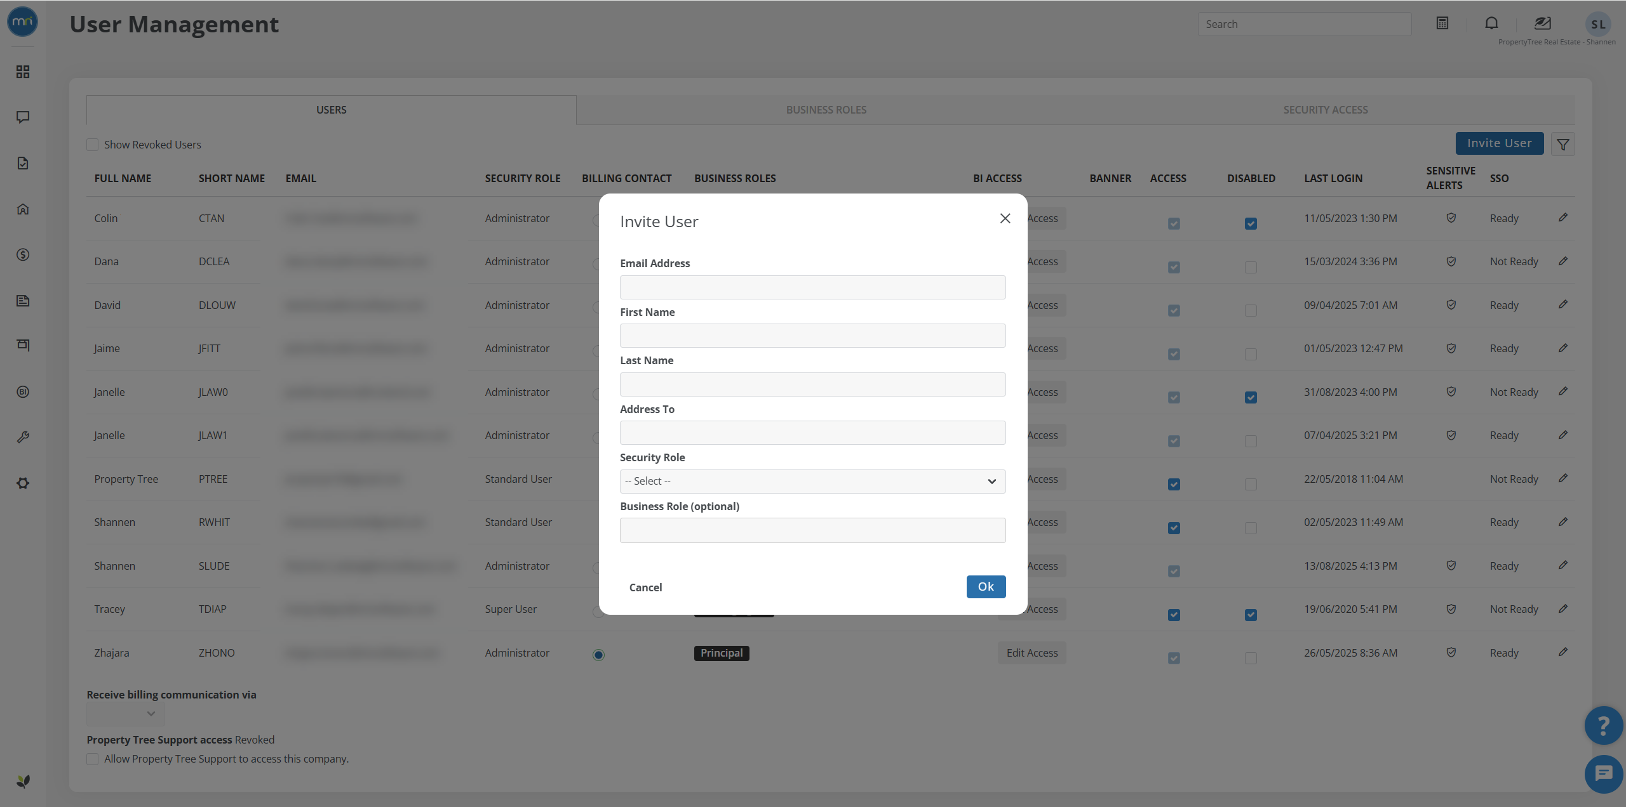Open the document checkmark icon in sidebar
The height and width of the screenshot is (807, 1626).
(23, 163)
